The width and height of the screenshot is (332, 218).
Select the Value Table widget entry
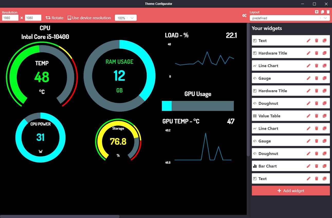coord(269,116)
